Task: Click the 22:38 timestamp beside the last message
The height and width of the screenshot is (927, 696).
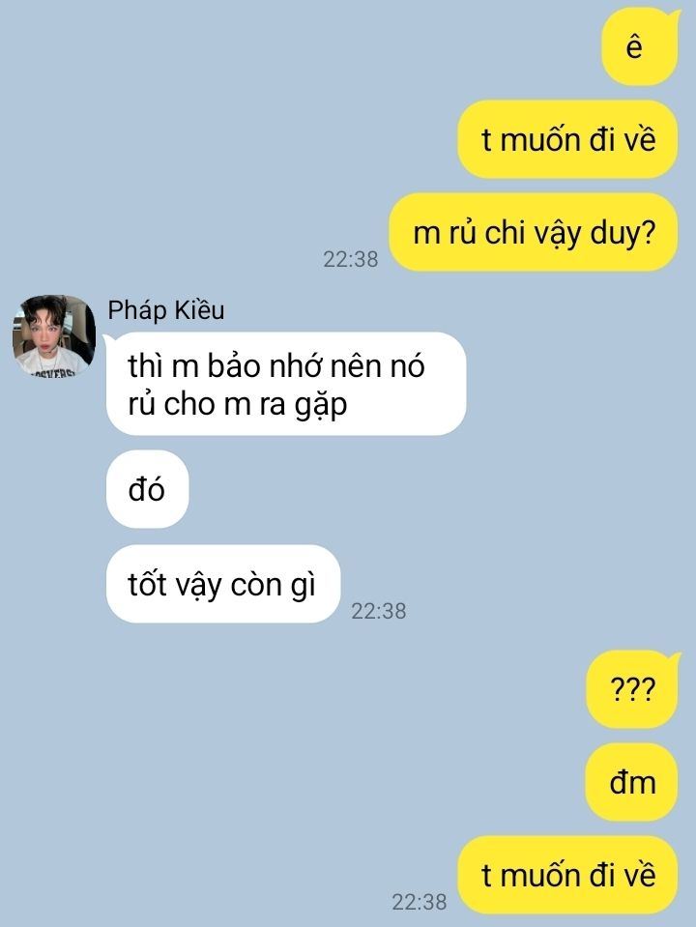Action: point(420,902)
